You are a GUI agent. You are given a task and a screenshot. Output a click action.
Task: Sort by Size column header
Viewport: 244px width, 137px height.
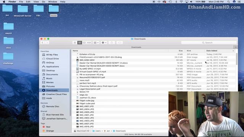[x=180, y=51]
